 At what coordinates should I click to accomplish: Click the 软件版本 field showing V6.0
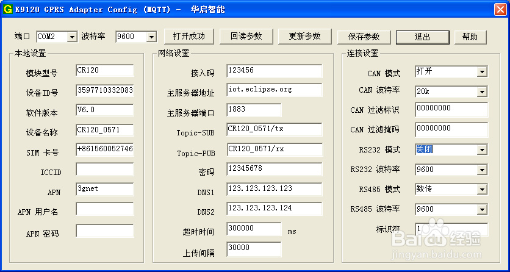coord(105,110)
